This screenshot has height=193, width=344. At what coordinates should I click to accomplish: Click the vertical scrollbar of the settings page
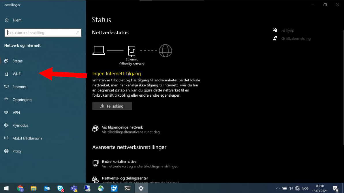(x=343, y=87)
